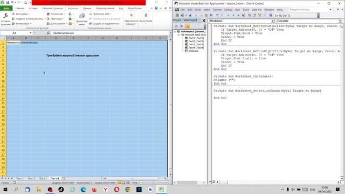Switch to the Developer ribbon tab
Screen dimensions: 345x194
click(x=135, y=8)
